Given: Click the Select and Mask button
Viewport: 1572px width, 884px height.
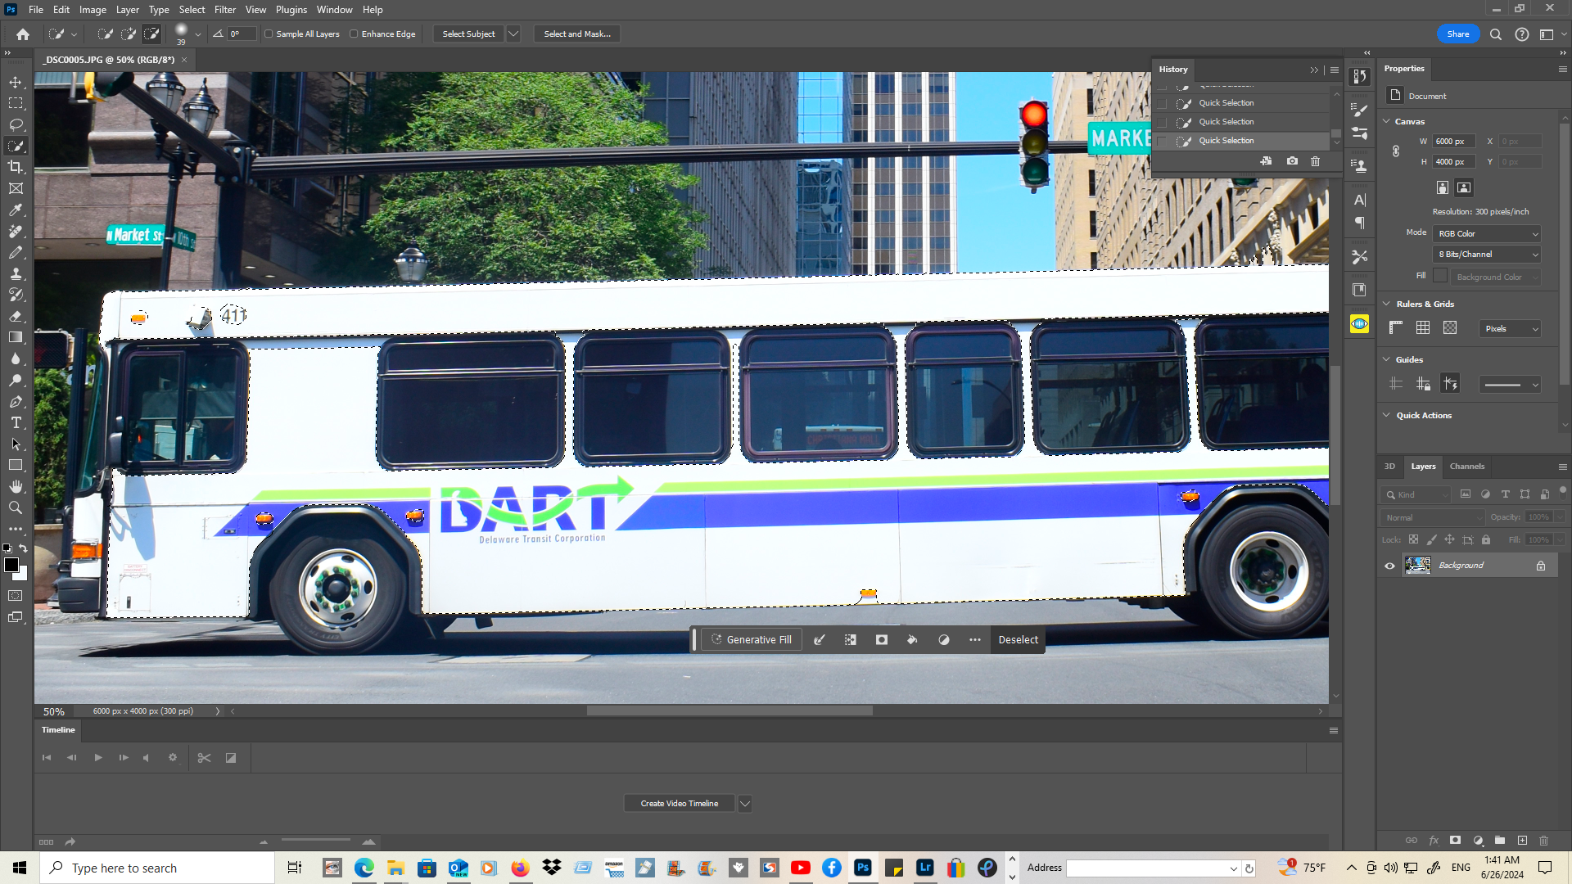Looking at the screenshot, I should (x=577, y=34).
